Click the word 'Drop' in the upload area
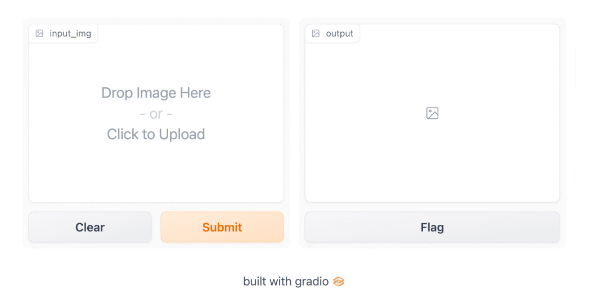Screen dimensions: 607x298 point(116,93)
